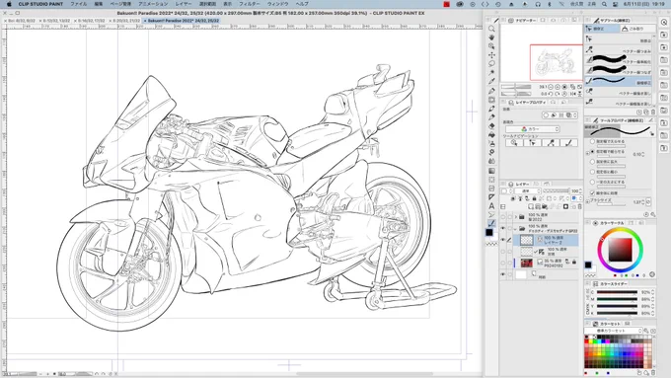Select the Gradient tool
Screen dimensions: 671x378
click(491, 171)
